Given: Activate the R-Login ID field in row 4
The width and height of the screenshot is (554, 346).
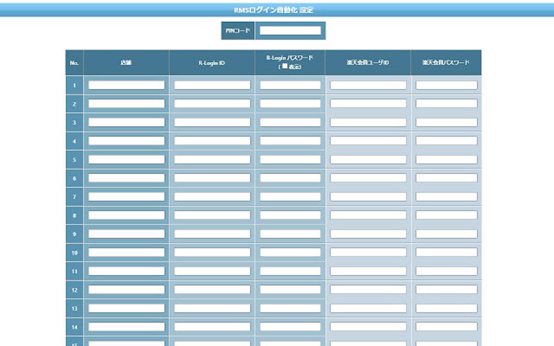Looking at the screenshot, I should (212, 141).
